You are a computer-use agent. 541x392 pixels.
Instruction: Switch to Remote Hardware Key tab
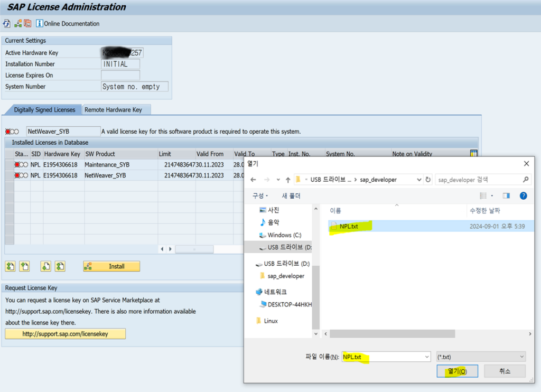[113, 110]
